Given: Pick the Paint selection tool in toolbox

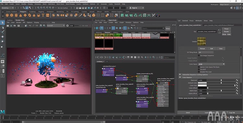Looking at the screenshot, I should click(3, 32).
